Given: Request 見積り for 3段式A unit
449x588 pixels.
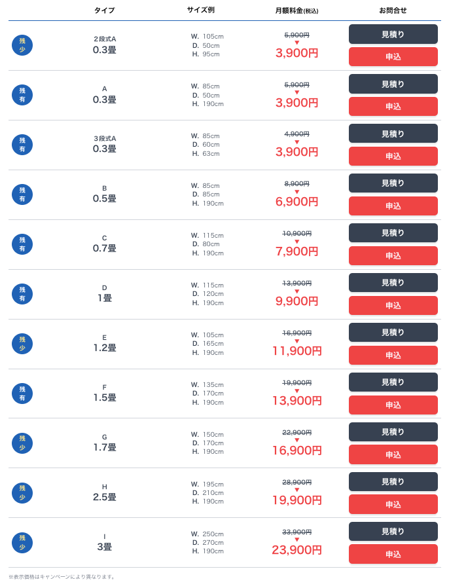Looking at the screenshot, I should click(393, 134).
